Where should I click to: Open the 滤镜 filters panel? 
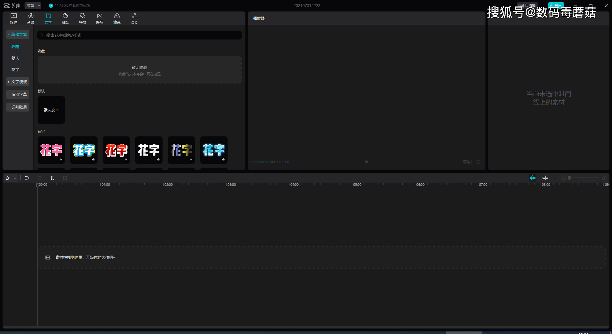[x=117, y=18]
